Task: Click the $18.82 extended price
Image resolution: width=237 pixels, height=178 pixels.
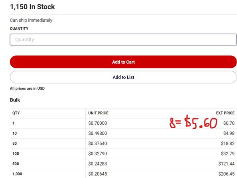Action: pos(228,144)
